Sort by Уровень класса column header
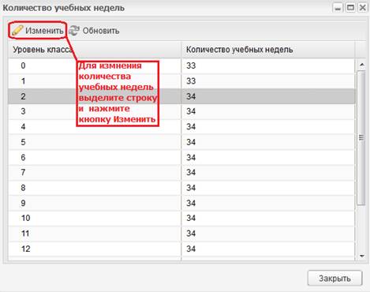The image size is (370, 292). pos(95,50)
